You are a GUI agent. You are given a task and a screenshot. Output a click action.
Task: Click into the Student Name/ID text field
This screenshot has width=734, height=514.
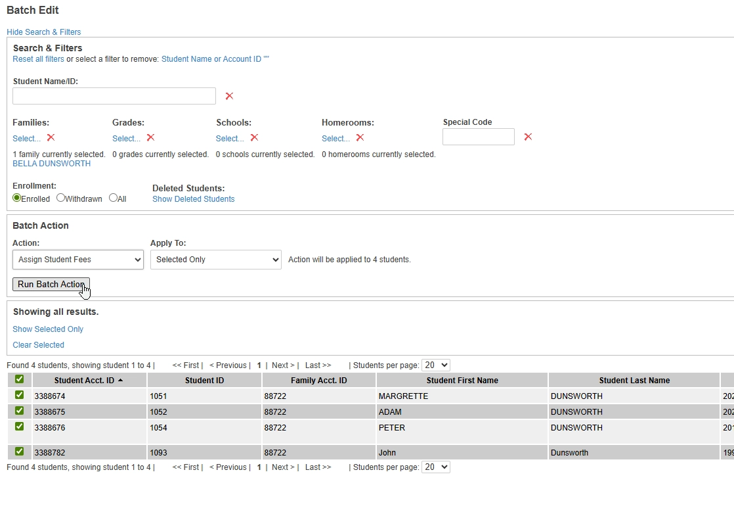[x=114, y=96]
